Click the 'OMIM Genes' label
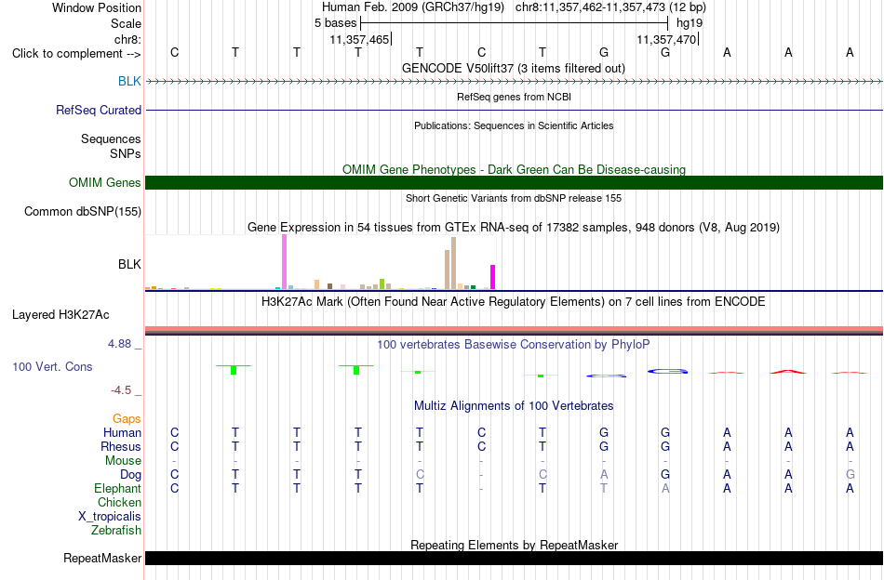This screenshot has height=580, width=884. coord(105,182)
